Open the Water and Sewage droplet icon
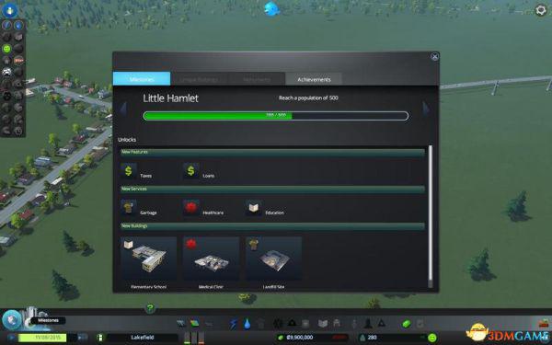The width and height of the screenshot is (552, 345). [247, 323]
